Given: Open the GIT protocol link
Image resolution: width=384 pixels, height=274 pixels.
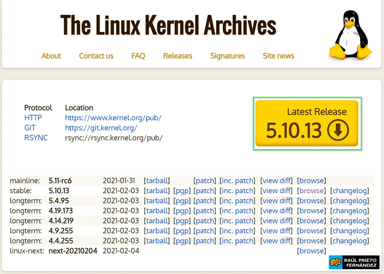Looking at the screenshot, I should 29,128.
